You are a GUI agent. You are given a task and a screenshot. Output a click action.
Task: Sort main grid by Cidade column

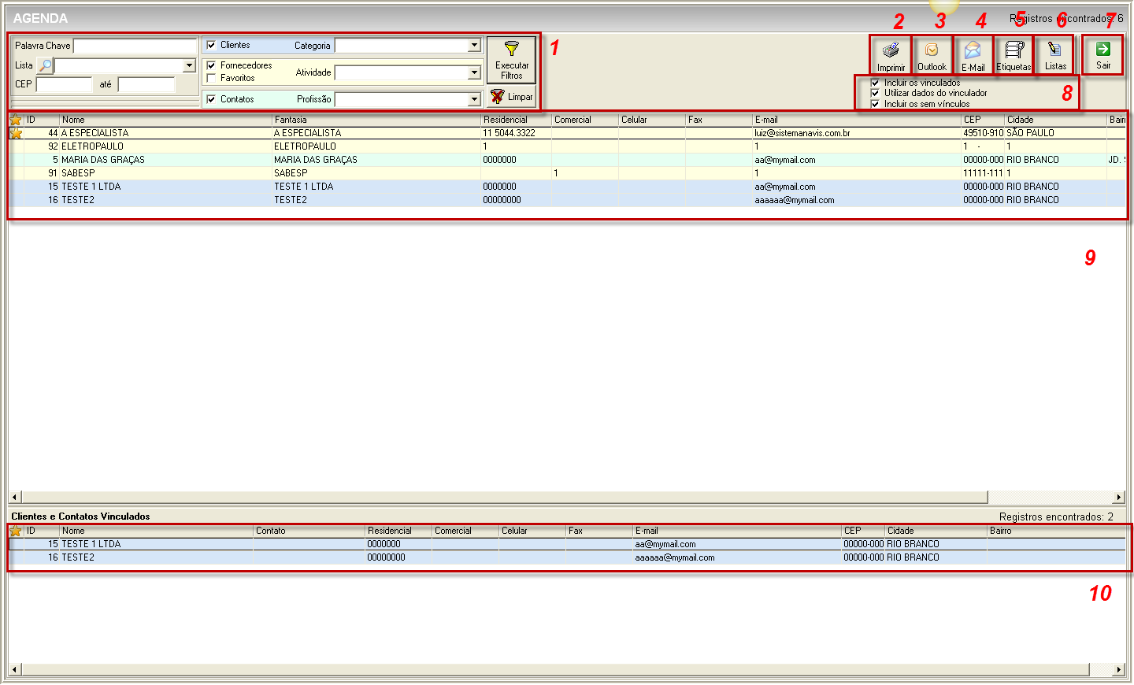point(1055,120)
